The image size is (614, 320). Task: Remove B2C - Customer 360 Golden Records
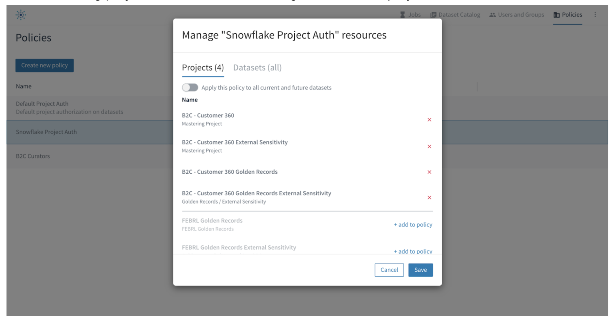tap(429, 172)
